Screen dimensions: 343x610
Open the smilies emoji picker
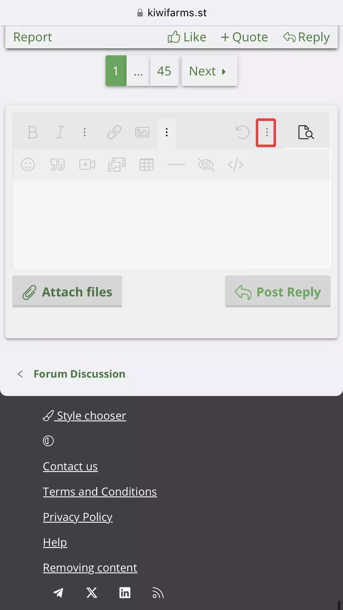coord(28,165)
